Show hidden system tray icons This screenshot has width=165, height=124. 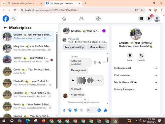coord(136,121)
